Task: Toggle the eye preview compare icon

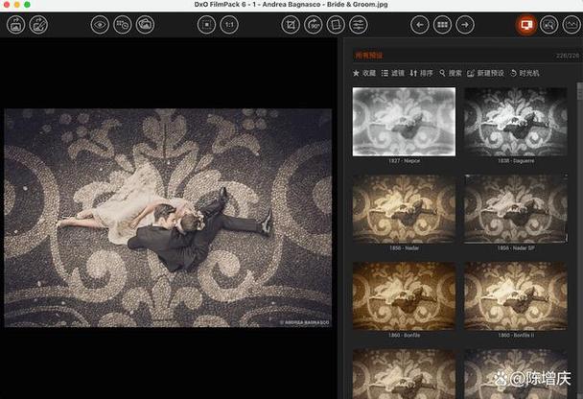Action: (x=100, y=25)
